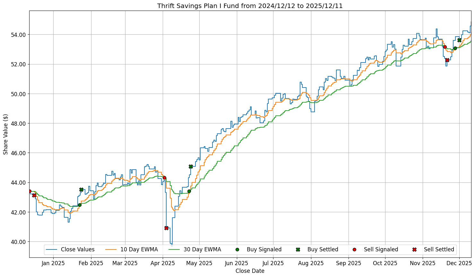The width and height of the screenshot is (475, 277).
Task: Click the late January green buy settled X
Action: pyautogui.click(x=81, y=189)
